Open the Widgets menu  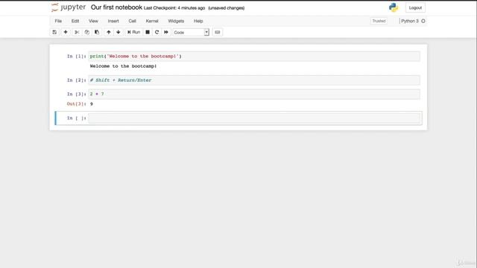pyautogui.click(x=176, y=21)
